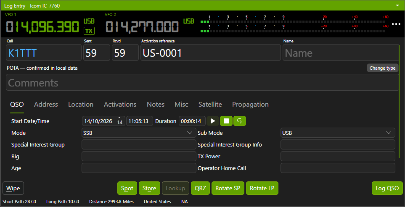This screenshot has width=405, height=207.
Task: Expand the Mode dropdown showing SSB
Action: 139,133
